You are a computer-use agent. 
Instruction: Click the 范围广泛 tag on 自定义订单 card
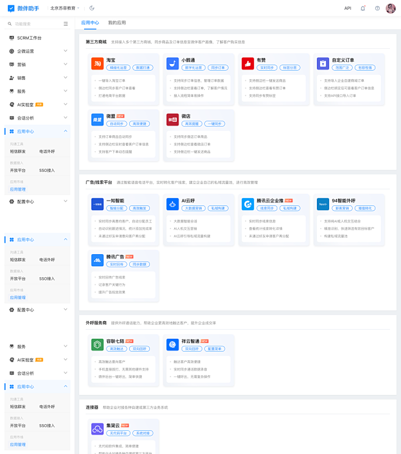pyautogui.click(x=342, y=68)
